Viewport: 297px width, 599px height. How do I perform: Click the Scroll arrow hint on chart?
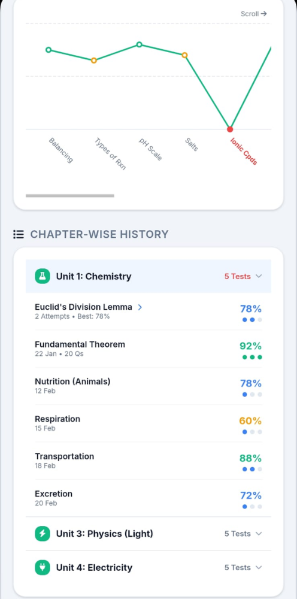[x=253, y=14]
